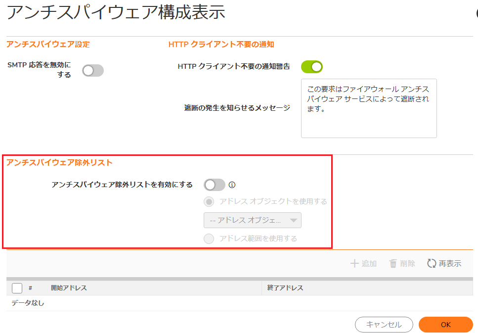
Task: Check the select-all checkbox in table header
Action: (17, 288)
